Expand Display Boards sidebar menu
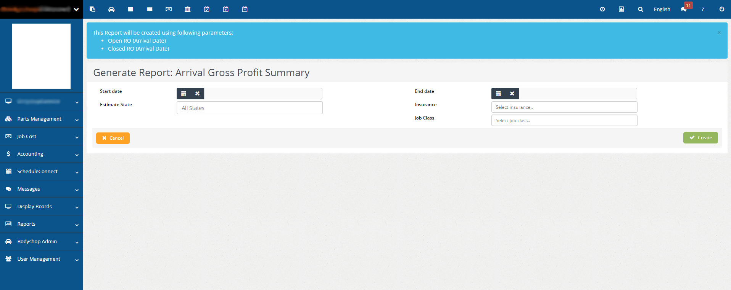 41,207
